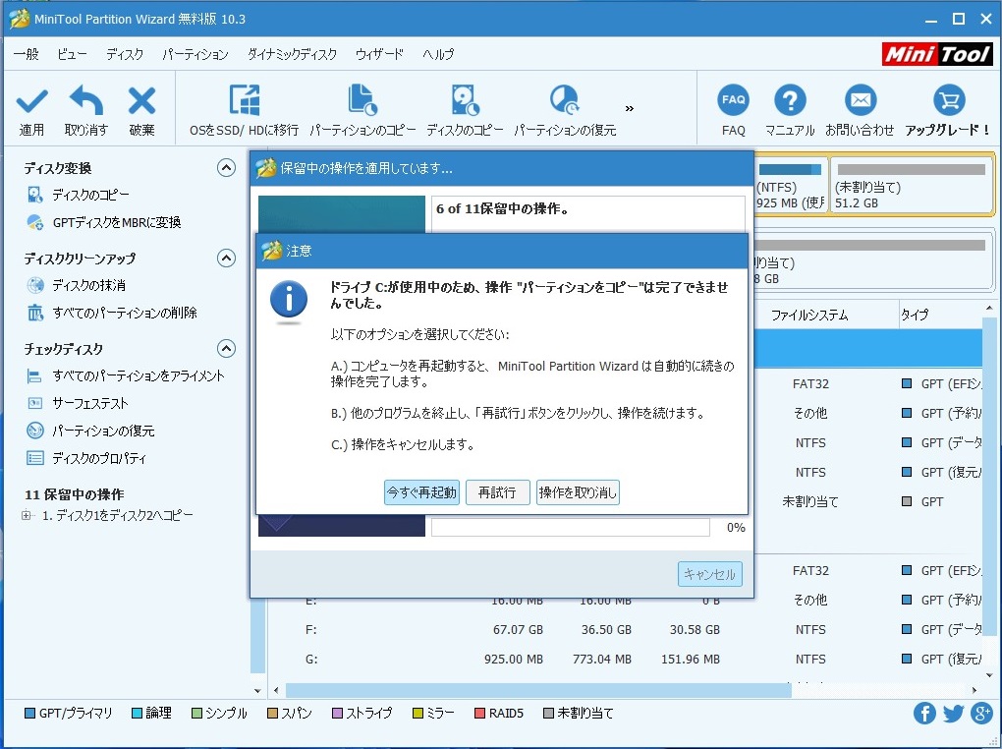Click the 破棄 (Discard) X icon
Viewport: 1002px width, 749px height.
(141, 101)
